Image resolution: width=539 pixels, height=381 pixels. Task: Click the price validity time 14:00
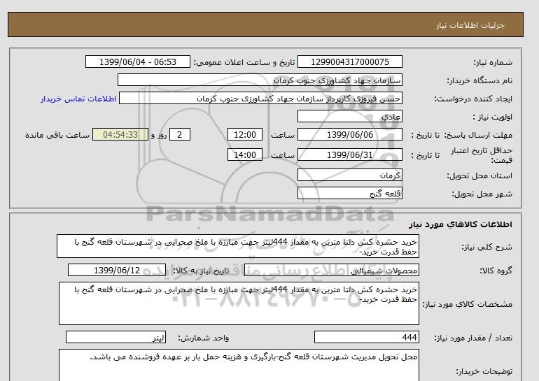[246, 155]
